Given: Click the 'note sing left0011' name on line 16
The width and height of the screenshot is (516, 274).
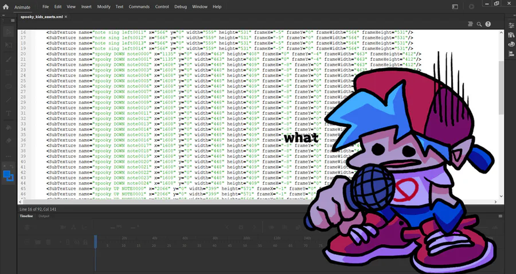Looking at the screenshot, I should [x=119, y=33].
